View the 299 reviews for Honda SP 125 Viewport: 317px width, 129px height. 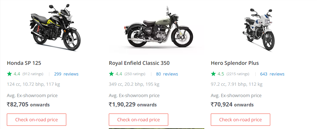pyautogui.click(x=66, y=74)
